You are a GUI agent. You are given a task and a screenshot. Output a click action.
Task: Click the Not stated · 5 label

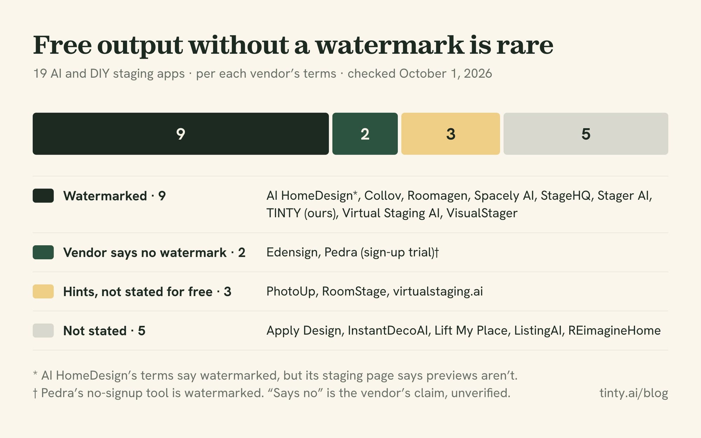click(x=104, y=331)
